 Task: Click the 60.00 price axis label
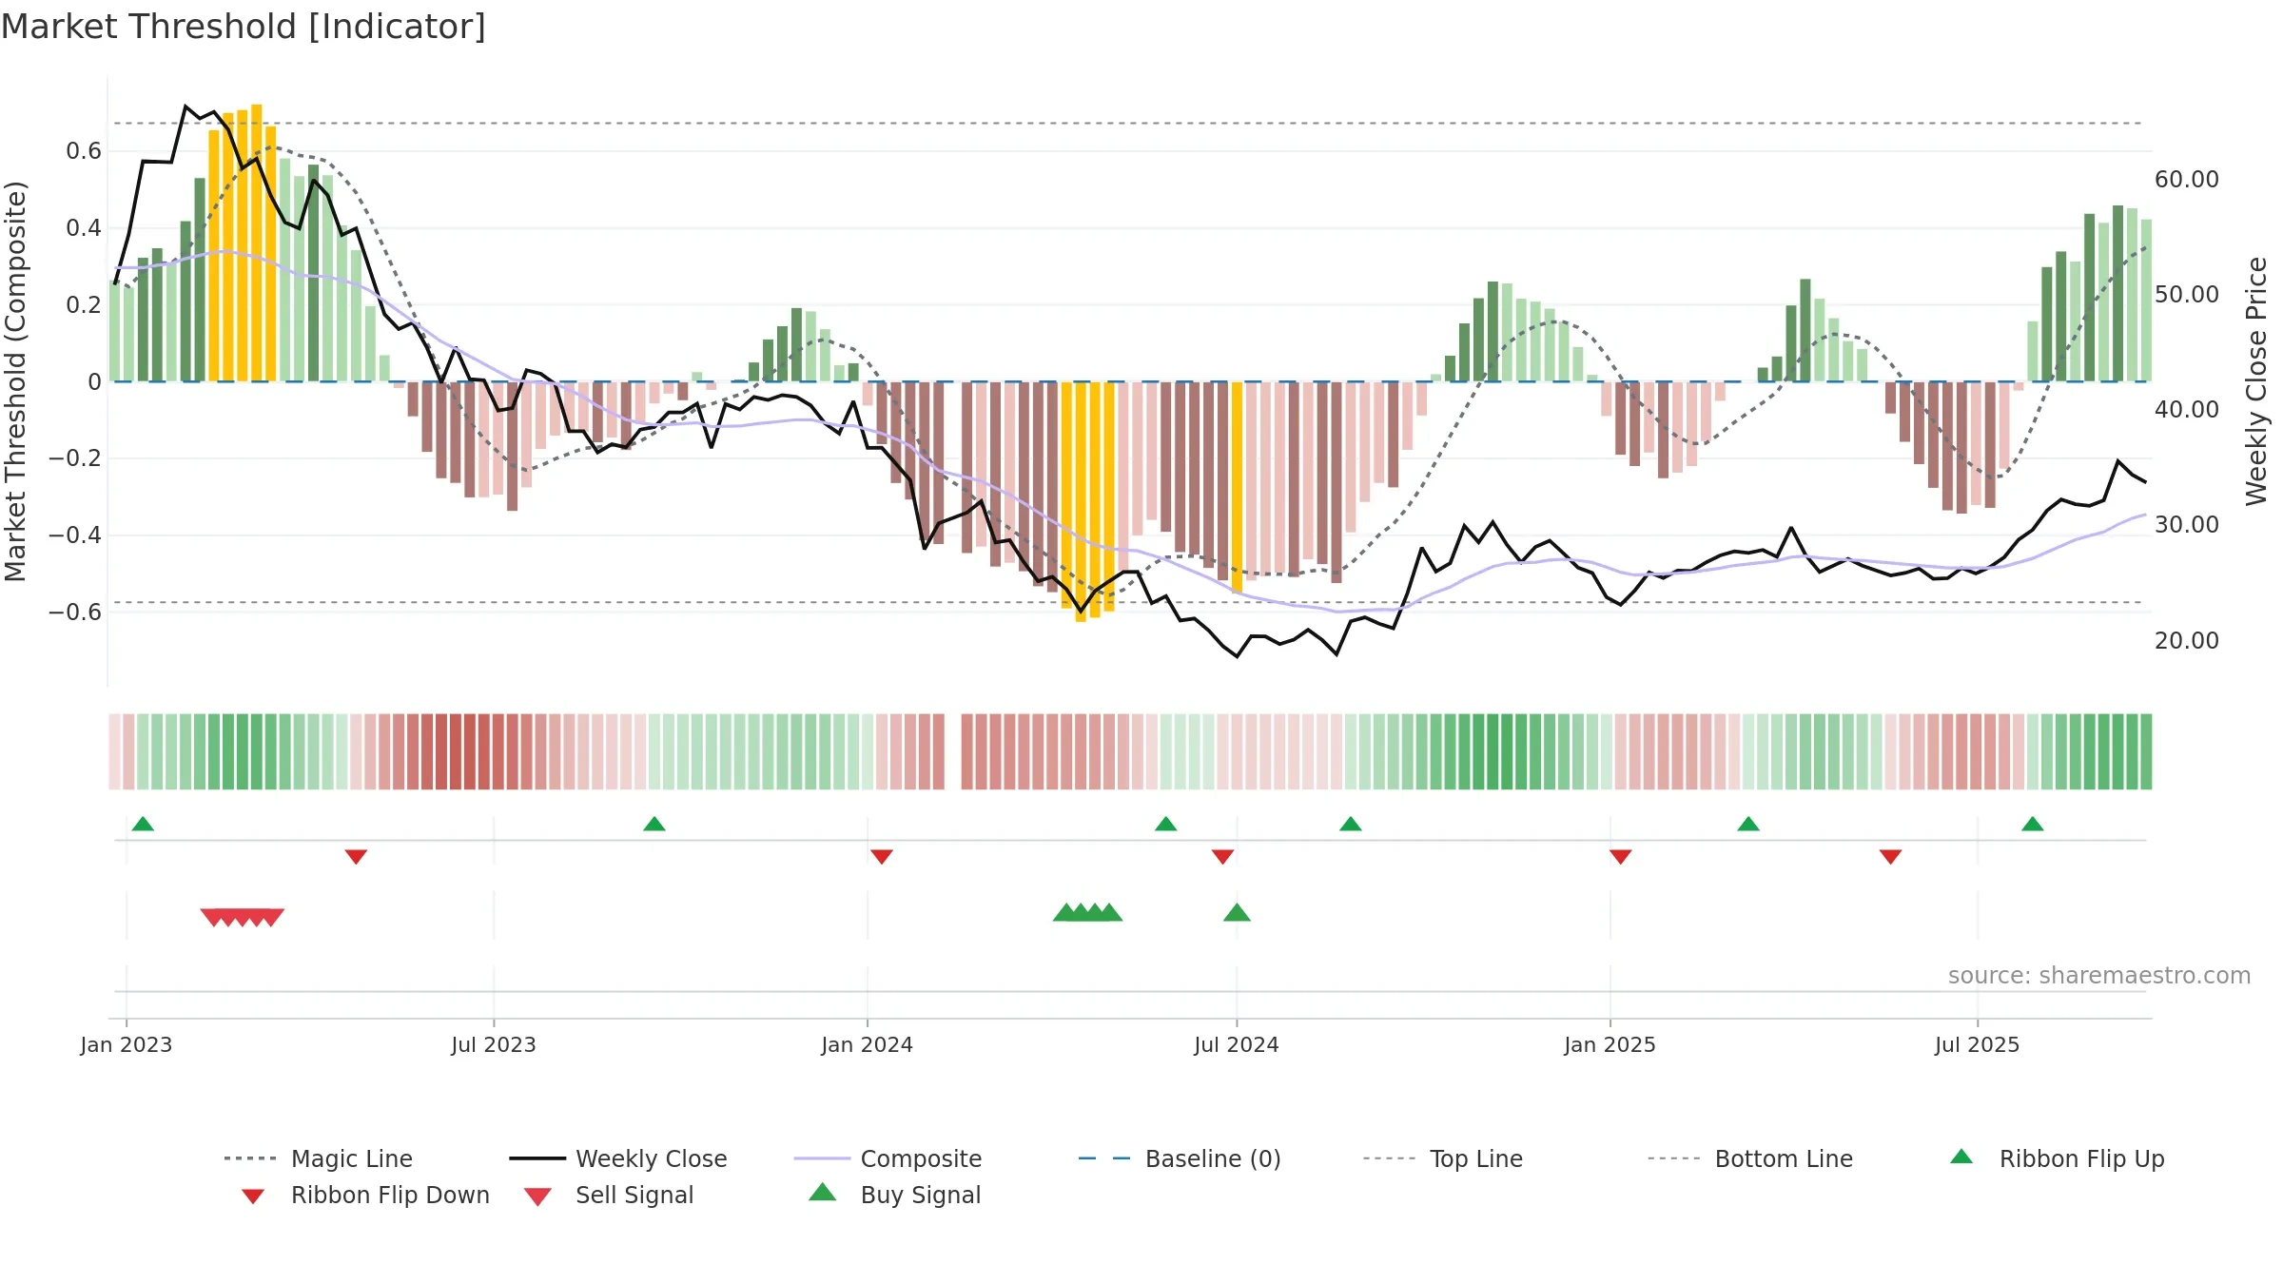click(x=2187, y=180)
